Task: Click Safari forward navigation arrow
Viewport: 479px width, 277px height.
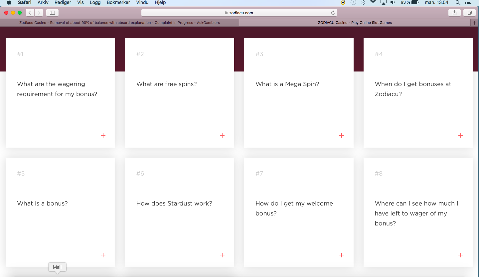Action: tap(39, 13)
